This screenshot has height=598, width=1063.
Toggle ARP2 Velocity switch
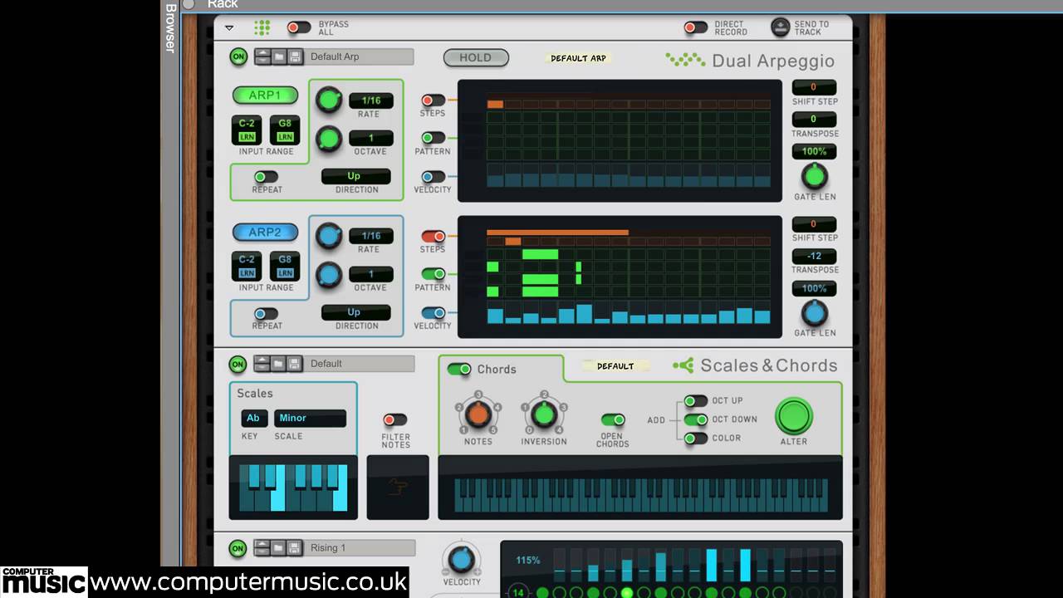pyautogui.click(x=433, y=313)
